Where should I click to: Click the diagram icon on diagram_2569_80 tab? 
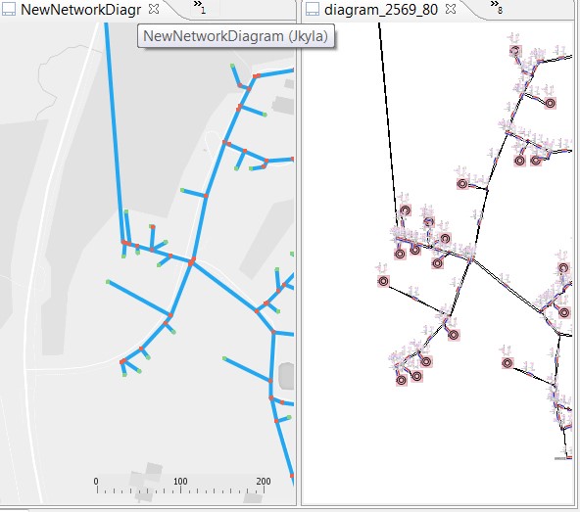click(x=313, y=9)
